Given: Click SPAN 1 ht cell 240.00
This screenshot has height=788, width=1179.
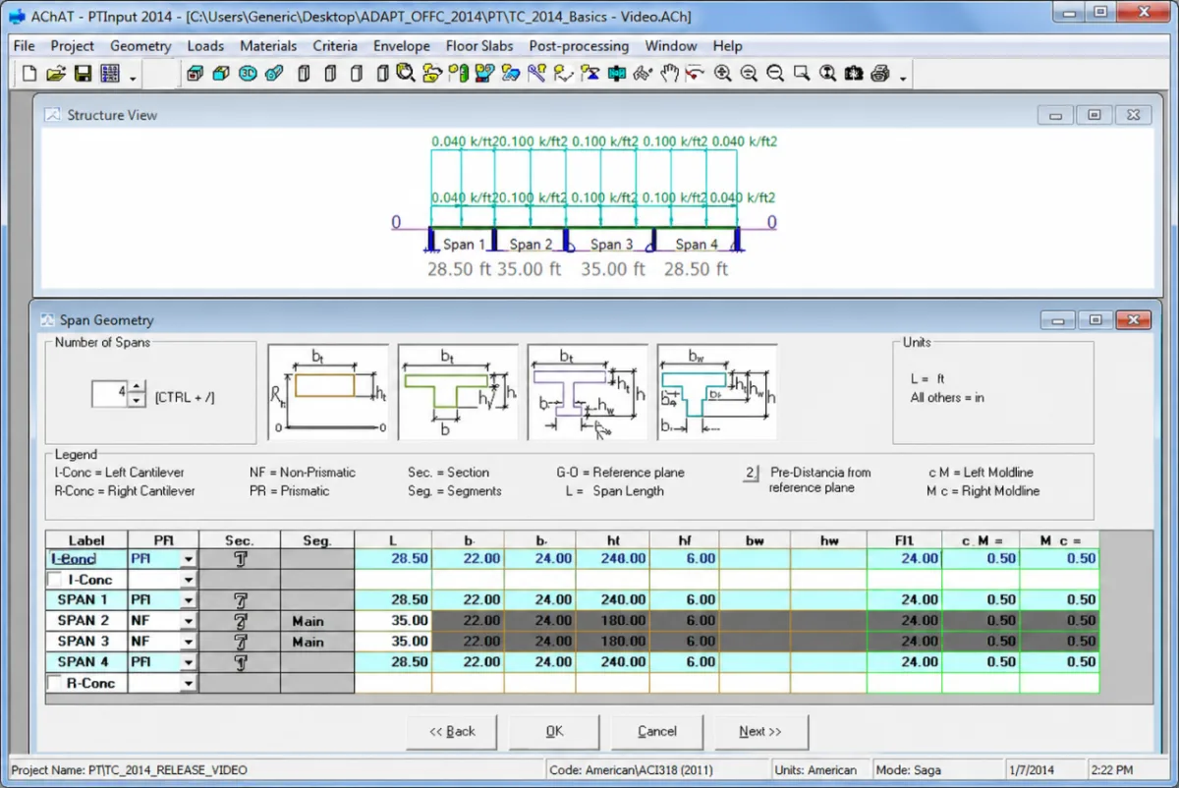Looking at the screenshot, I should (612, 599).
